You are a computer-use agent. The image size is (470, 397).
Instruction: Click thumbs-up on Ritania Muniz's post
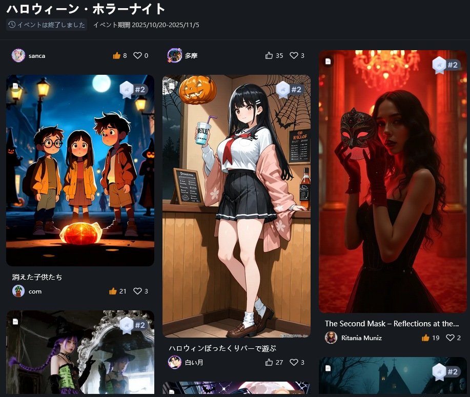point(425,338)
